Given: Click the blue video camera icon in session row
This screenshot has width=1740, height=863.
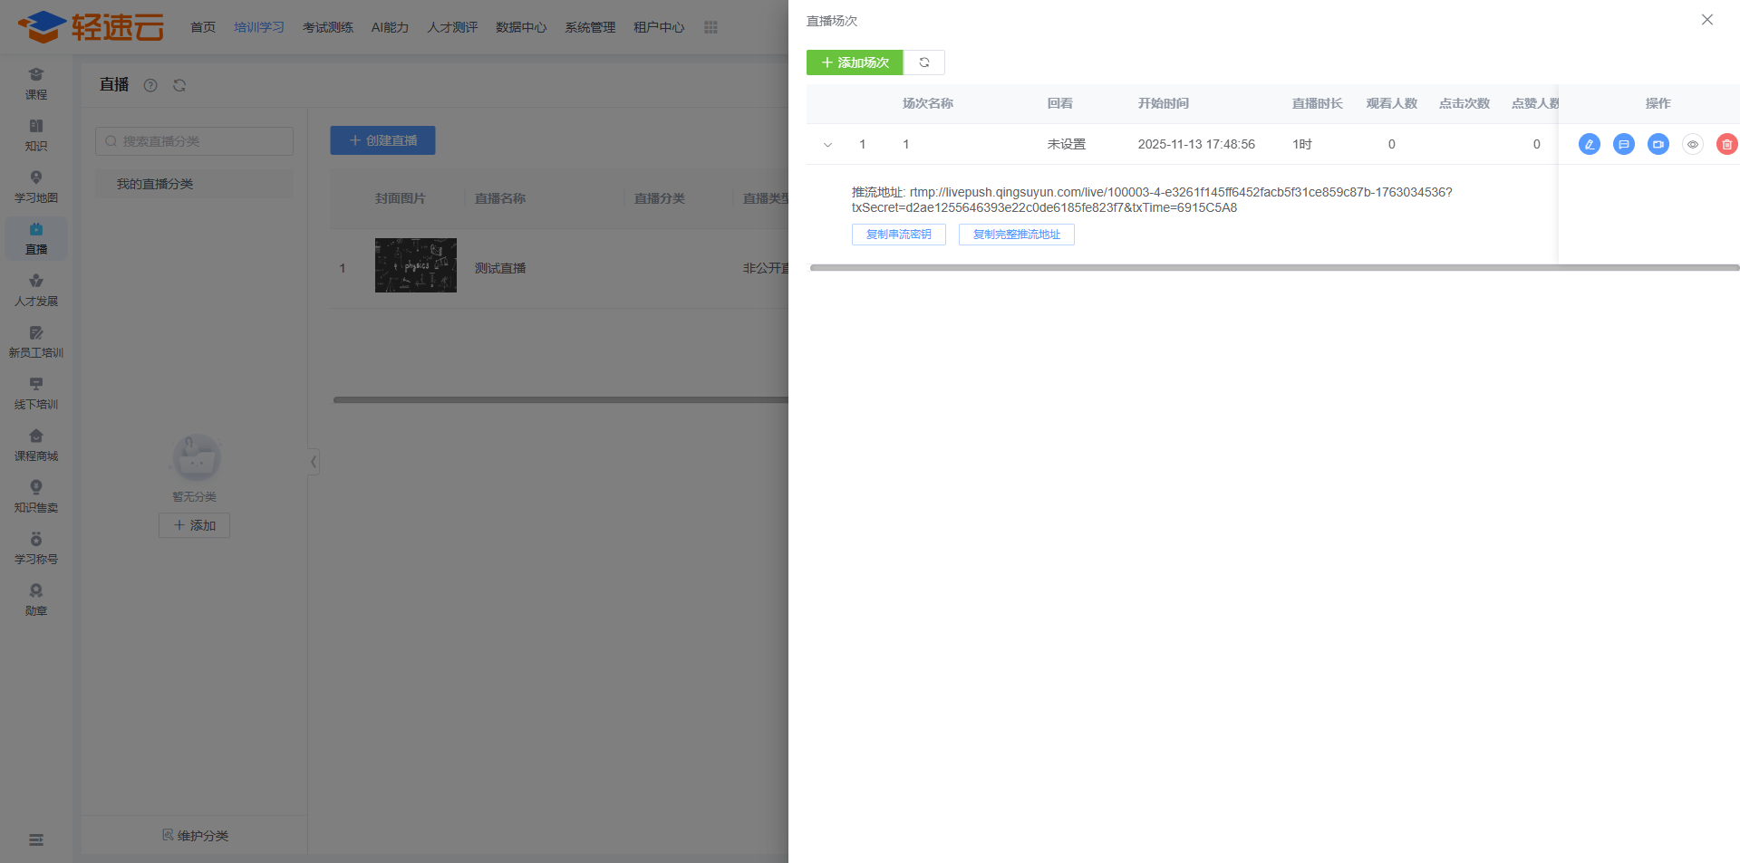Looking at the screenshot, I should 1658,144.
